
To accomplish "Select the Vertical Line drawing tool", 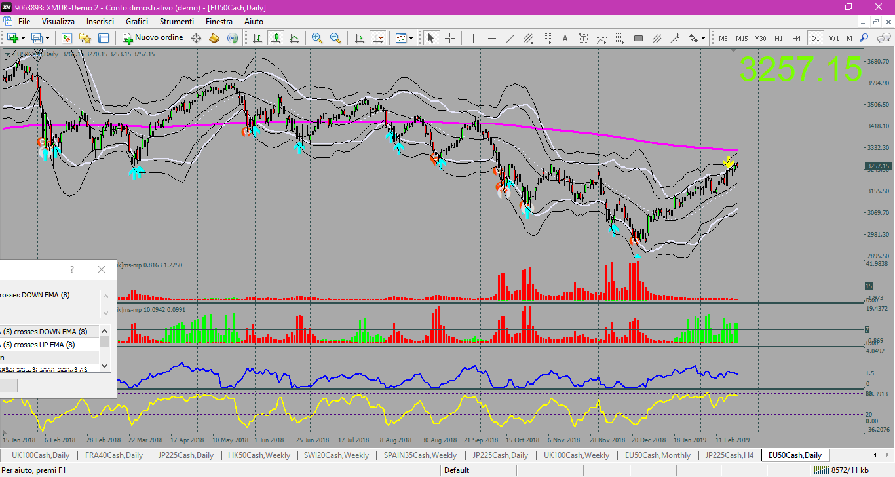I will pyautogui.click(x=473, y=38).
